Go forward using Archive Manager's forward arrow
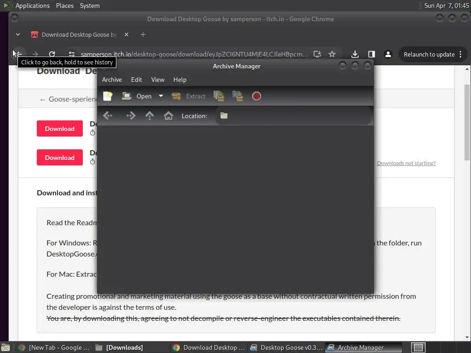 [131, 115]
